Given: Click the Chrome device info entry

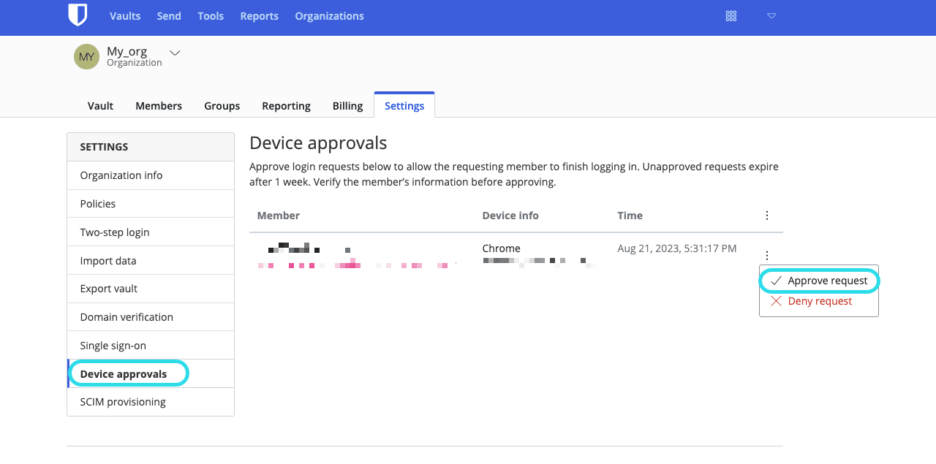Looking at the screenshot, I should pyautogui.click(x=501, y=248).
